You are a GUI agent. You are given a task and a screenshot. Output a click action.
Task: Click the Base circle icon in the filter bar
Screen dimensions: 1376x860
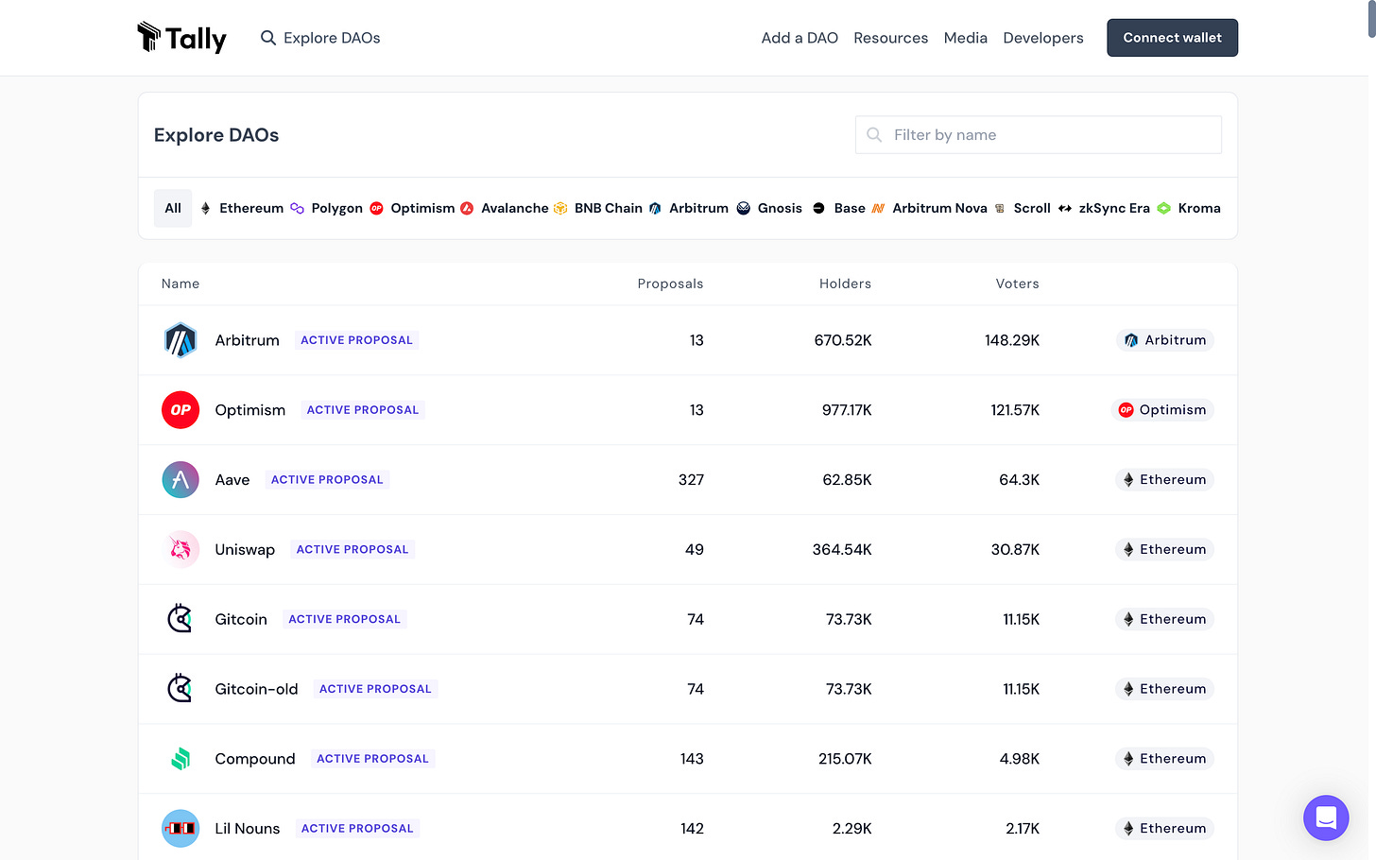click(x=818, y=208)
